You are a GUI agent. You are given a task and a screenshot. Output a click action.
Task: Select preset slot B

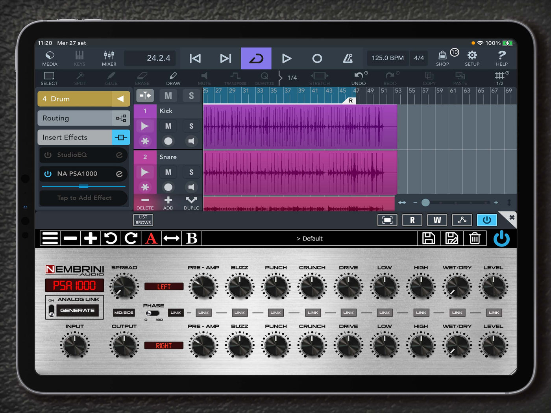tap(192, 238)
